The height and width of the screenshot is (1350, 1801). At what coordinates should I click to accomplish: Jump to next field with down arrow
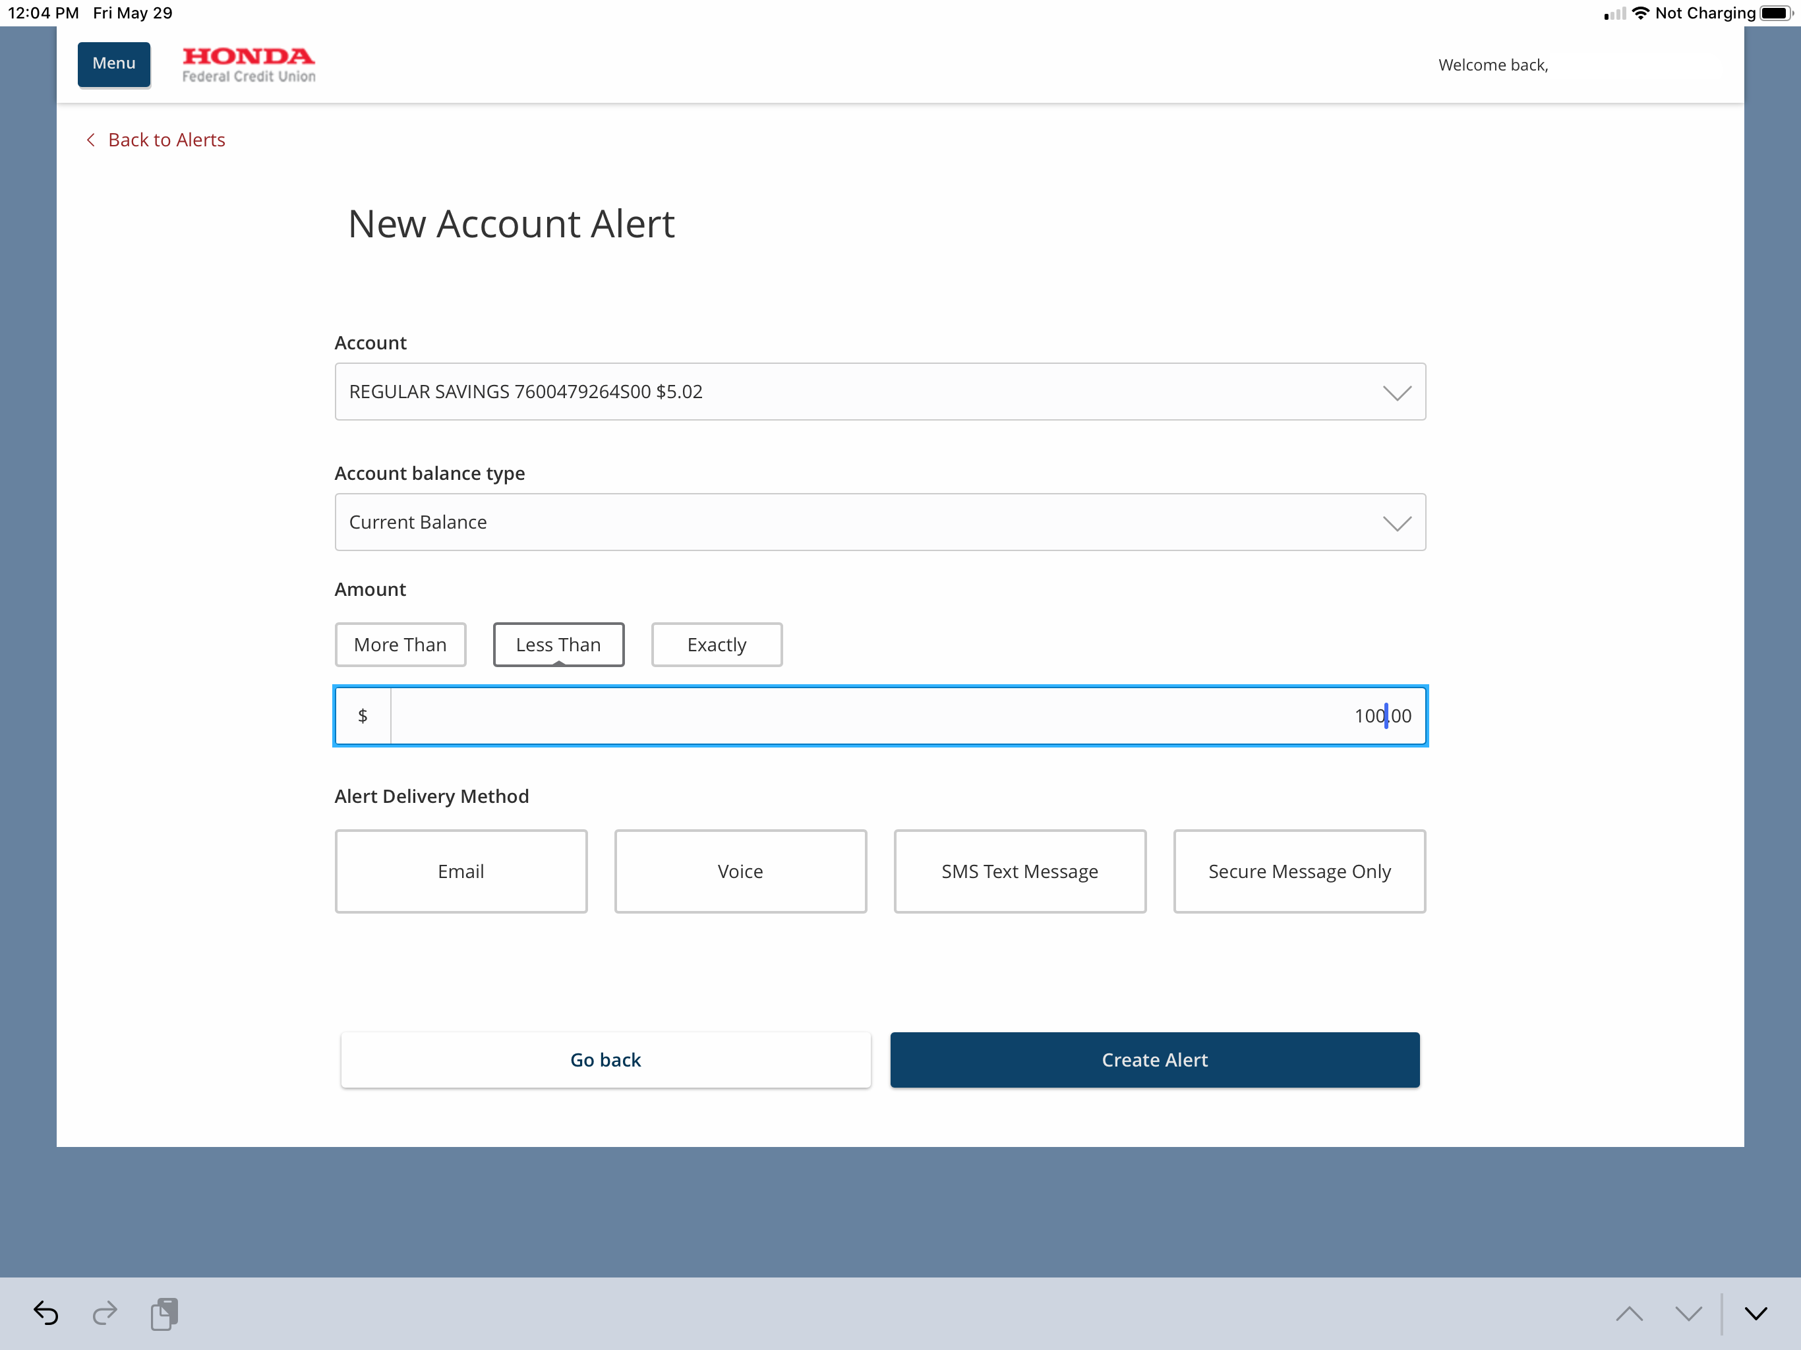coord(1689,1313)
